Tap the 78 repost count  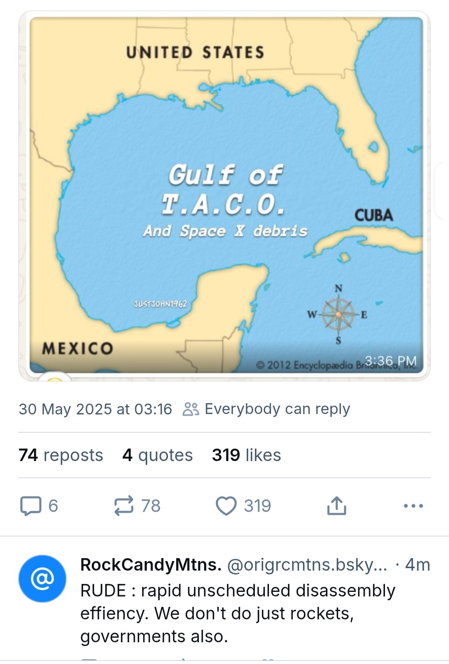point(150,506)
